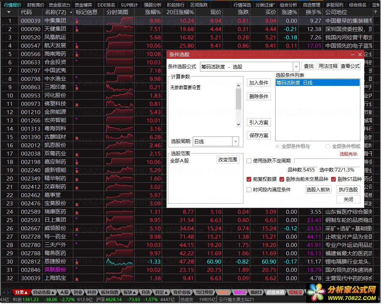This screenshot has height=304, width=382.
Task: Uncheck 剔除ST品种 checkbox
Action: pos(334,179)
